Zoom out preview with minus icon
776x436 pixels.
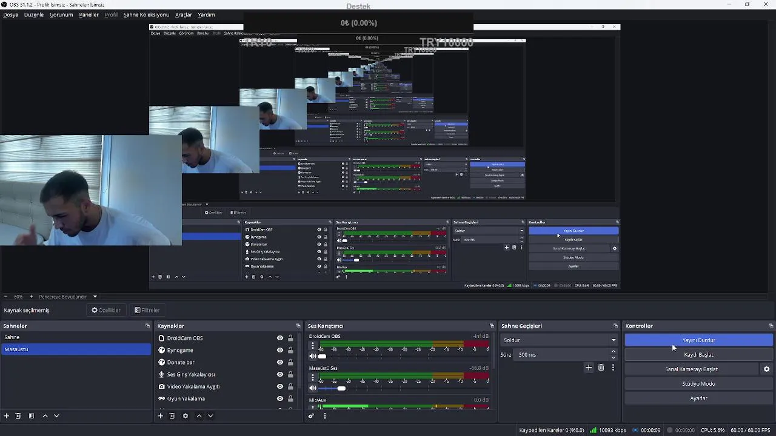[5, 297]
